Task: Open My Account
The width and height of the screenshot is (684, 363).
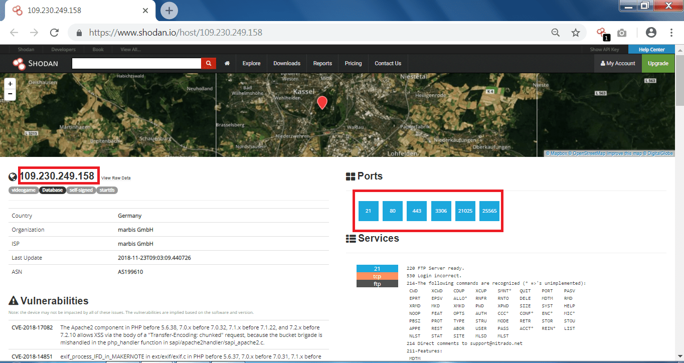Action: point(618,63)
